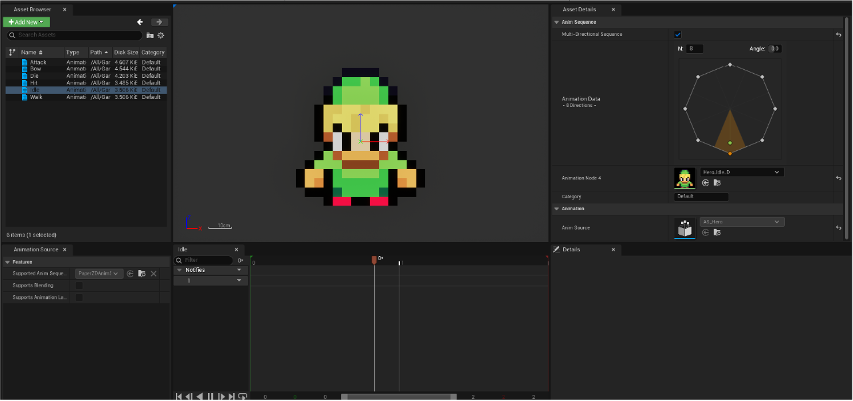Click the revision control column header icon
The height and width of the screenshot is (401, 853).
pos(12,52)
